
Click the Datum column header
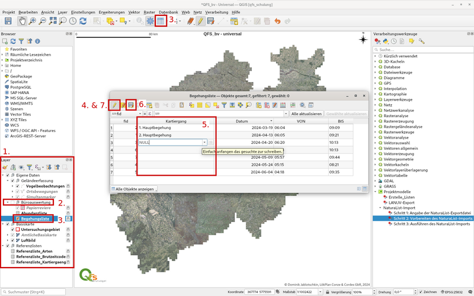coord(245,121)
